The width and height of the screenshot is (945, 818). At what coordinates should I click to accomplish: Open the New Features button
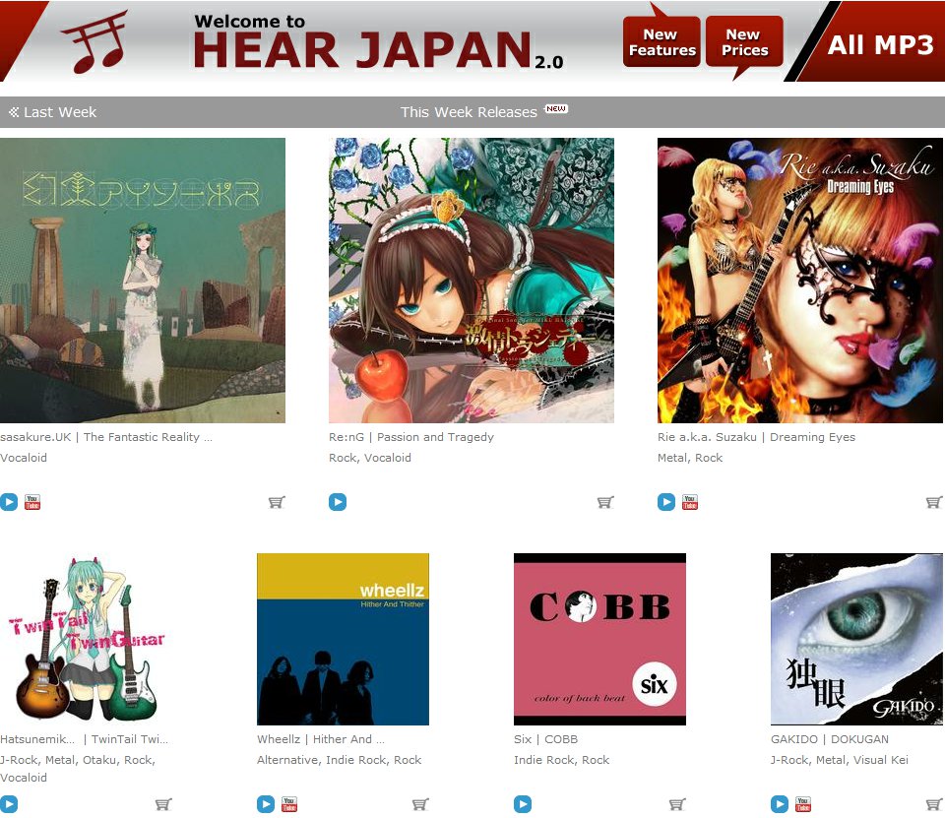click(661, 42)
